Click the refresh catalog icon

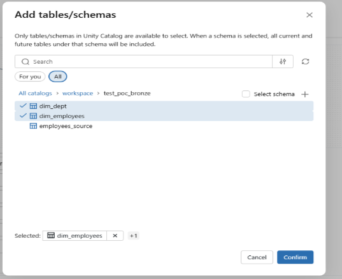click(305, 62)
